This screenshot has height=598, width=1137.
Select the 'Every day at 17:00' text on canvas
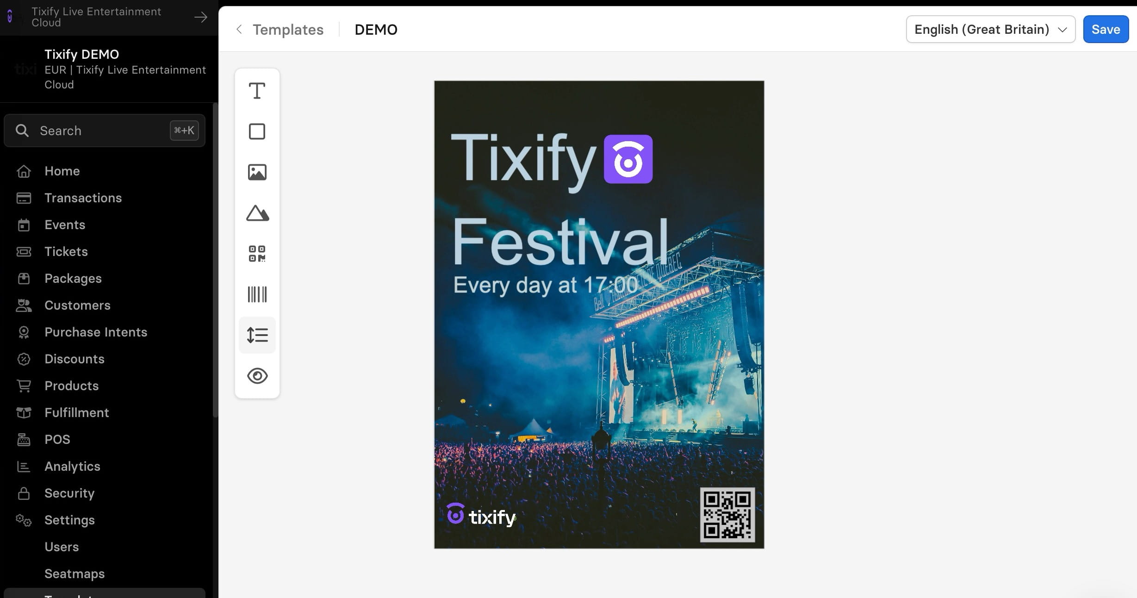(546, 286)
